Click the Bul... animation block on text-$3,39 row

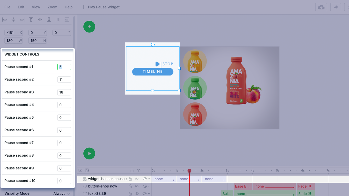pos(227,194)
